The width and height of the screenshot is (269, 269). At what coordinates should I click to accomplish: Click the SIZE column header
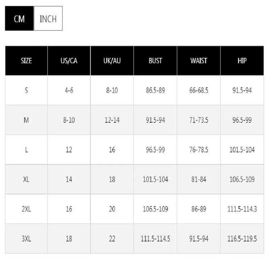[27, 61]
